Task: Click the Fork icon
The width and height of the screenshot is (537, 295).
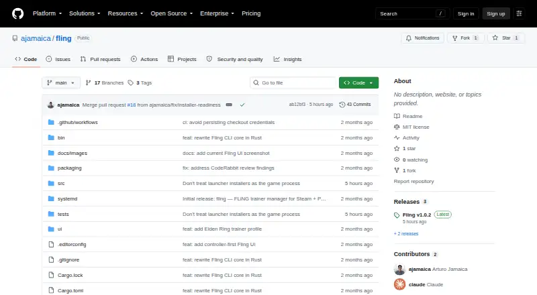Action: pyautogui.click(x=455, y=38)
